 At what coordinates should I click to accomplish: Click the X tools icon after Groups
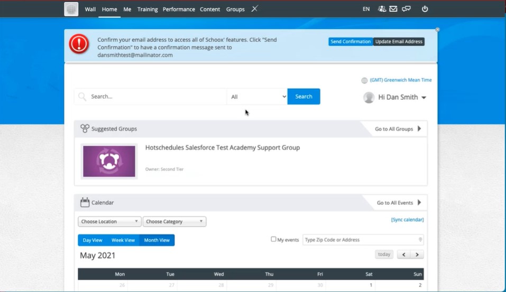click(x=254, y=9)
